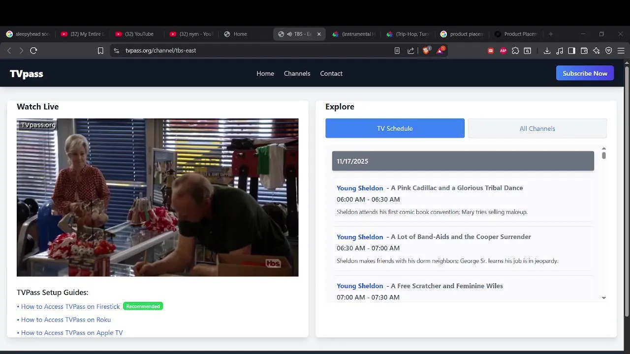Click the address bar URL field
The height and width of the screenshot is (354, 630).
pyautogui.click(x=256, y=51)
